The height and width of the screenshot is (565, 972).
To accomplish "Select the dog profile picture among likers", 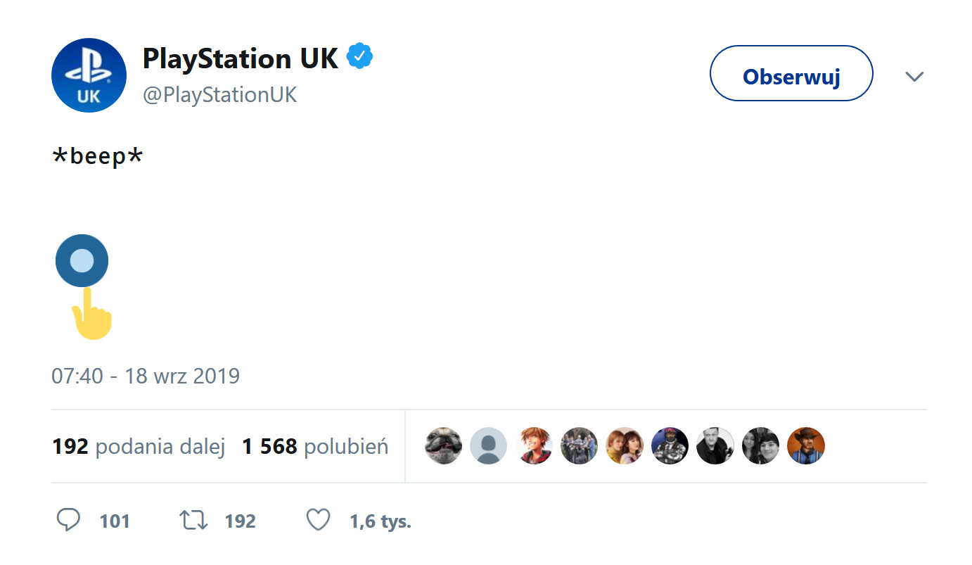I will coord(443,445).
